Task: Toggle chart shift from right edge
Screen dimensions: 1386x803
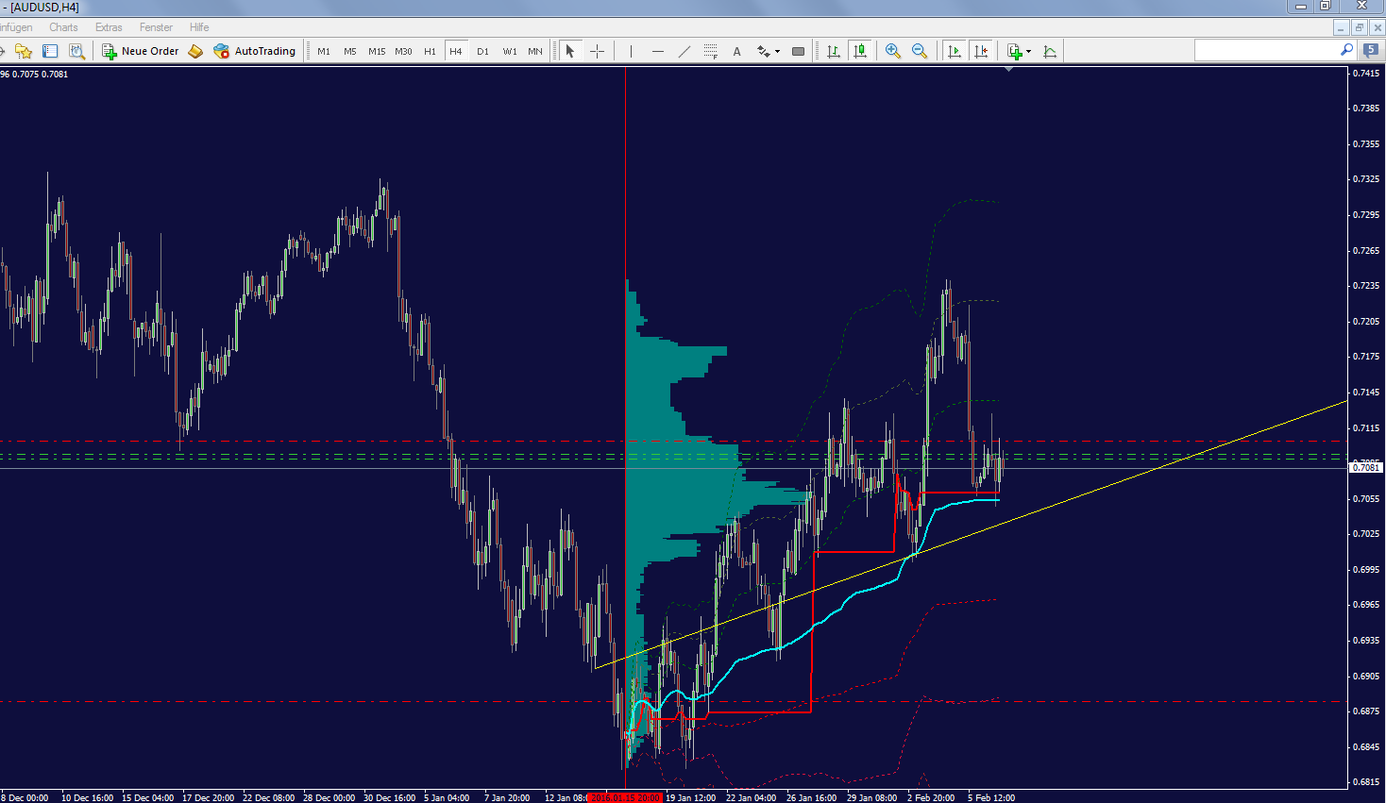Action: click(x=982, y=51)
